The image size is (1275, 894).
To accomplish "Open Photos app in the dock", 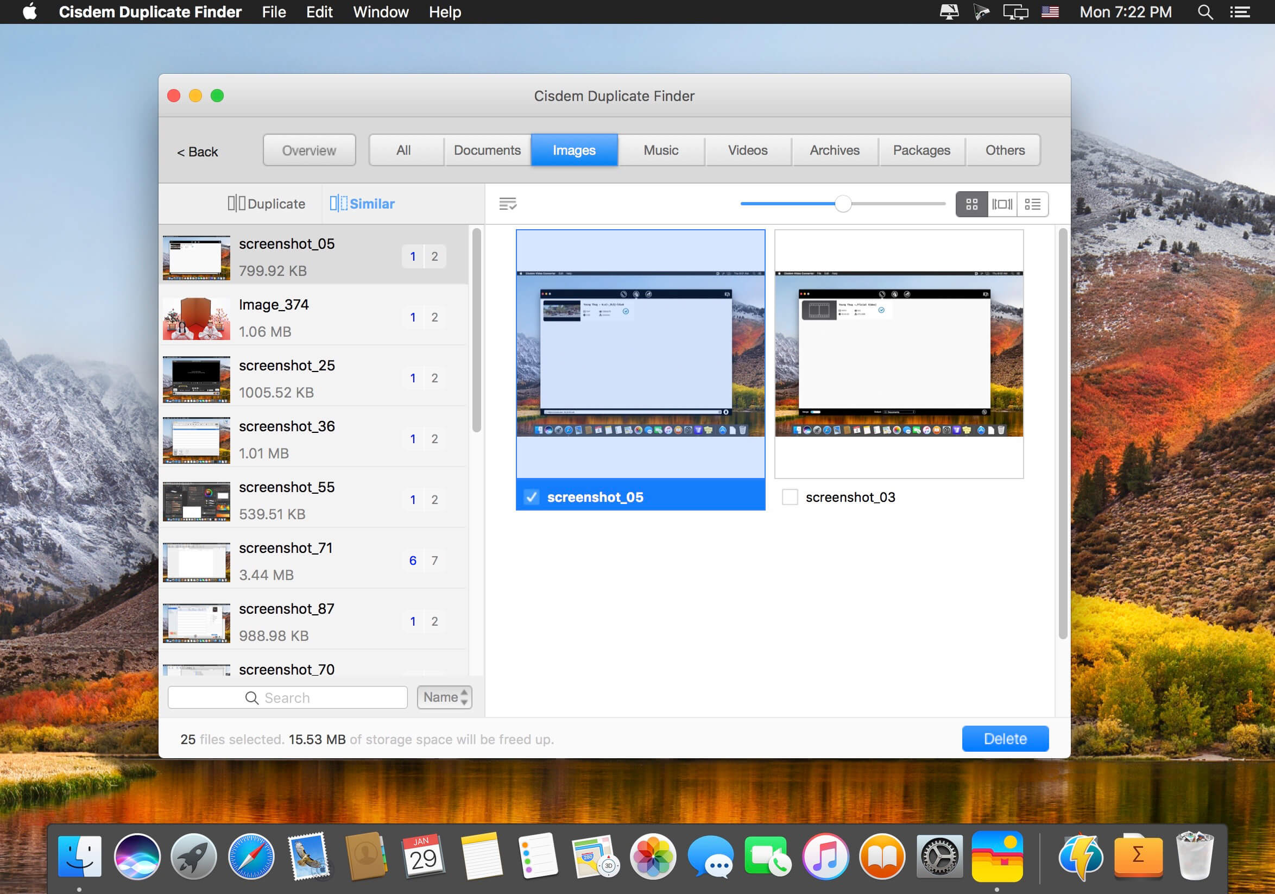I will coord(653,856).
